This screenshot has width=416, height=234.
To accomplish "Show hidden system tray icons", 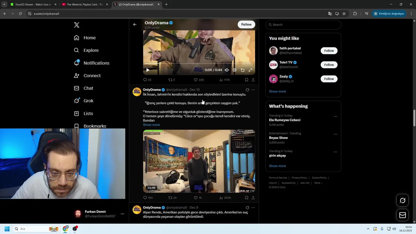I will click(x=368, y=229).
